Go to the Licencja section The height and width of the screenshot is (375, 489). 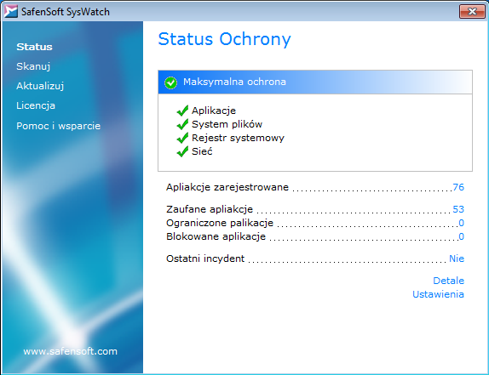point(36,105)
